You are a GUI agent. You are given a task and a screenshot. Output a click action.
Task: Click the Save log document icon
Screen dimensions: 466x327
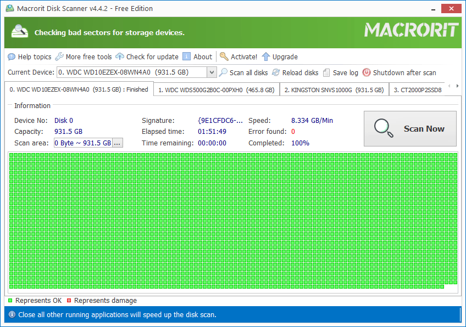pos(326,72)
